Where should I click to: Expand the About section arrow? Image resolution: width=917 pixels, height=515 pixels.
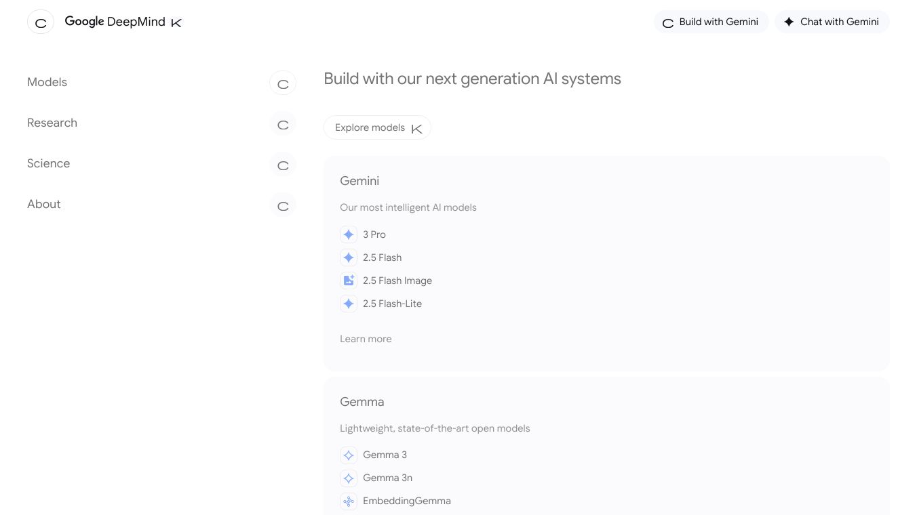[283, 205]
